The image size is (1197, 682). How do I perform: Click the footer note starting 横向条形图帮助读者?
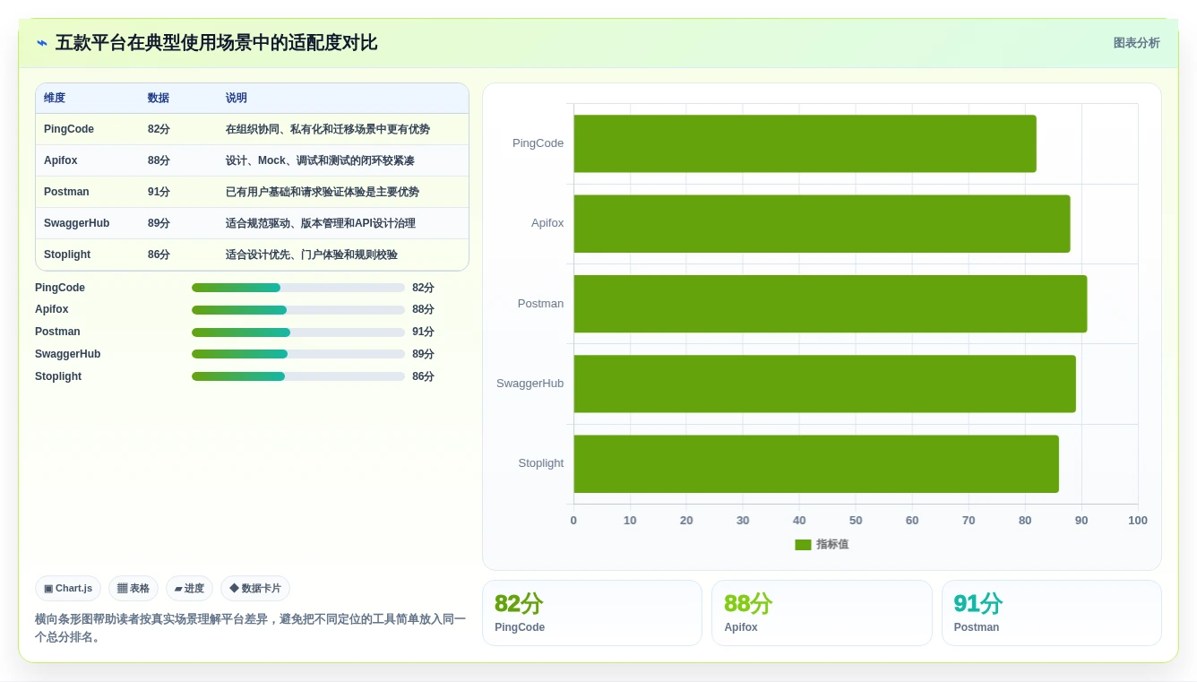[x=251, y=628]
